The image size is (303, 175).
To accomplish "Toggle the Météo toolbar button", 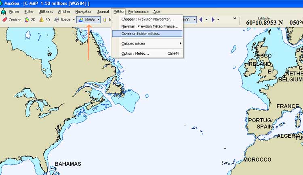I will 87,19.
